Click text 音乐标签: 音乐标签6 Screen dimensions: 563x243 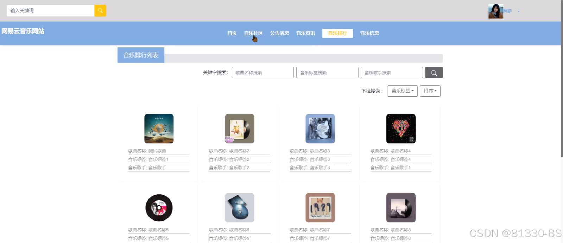coord(229,238)
